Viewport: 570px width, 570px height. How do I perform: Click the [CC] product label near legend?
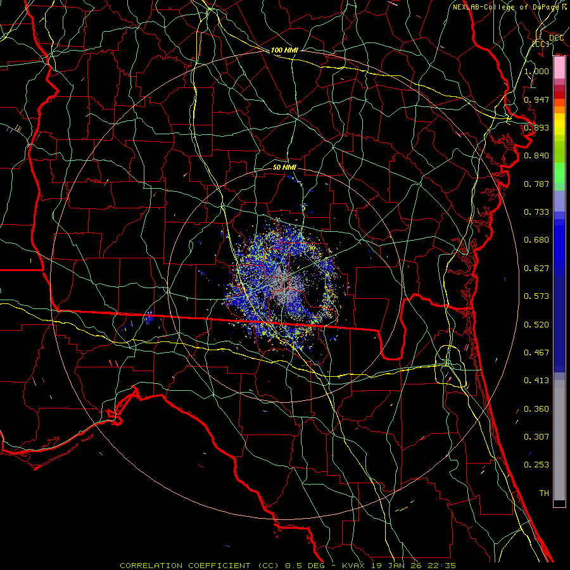[540, 44]
